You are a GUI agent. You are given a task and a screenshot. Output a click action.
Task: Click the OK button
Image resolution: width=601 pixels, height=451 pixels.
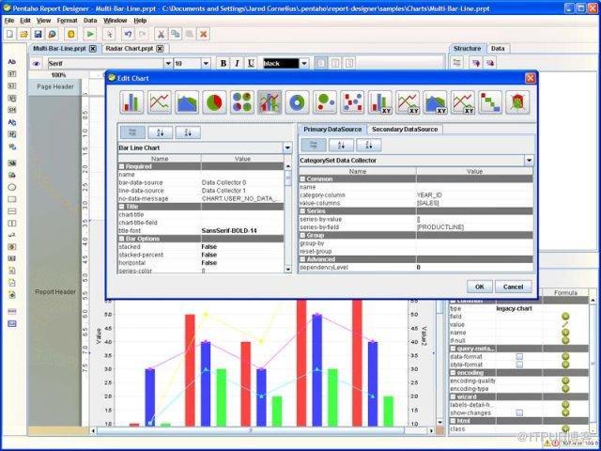pos(480,287)
